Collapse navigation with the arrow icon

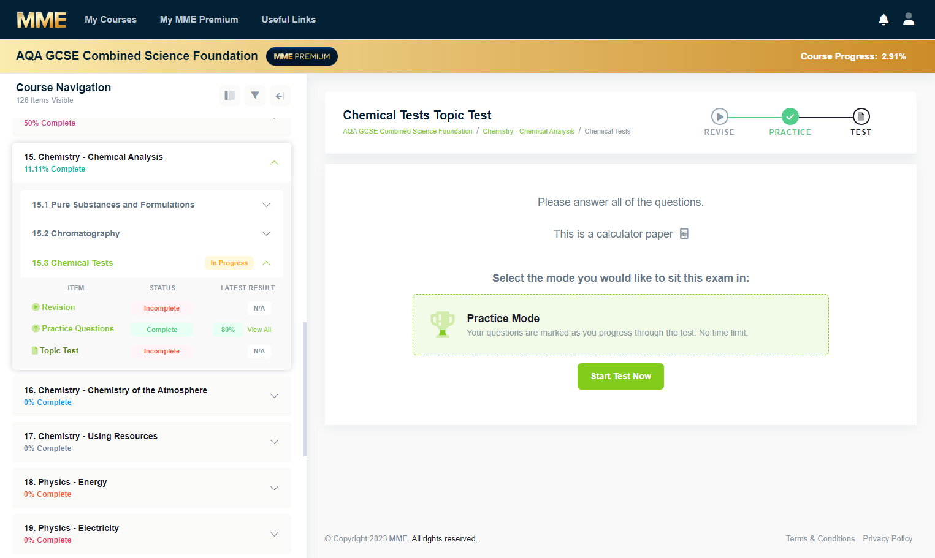(x=280, y=96)
